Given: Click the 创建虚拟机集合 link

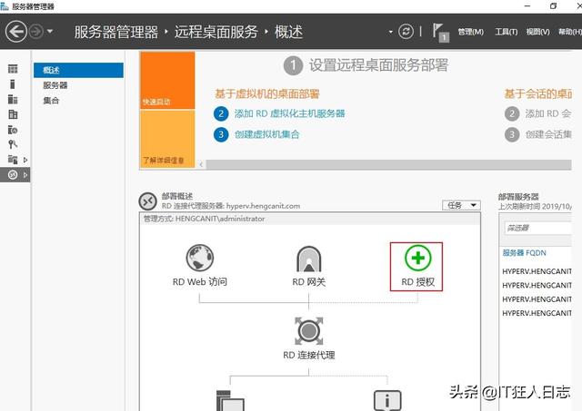Looking at the screenshot, I should [266, 134].
